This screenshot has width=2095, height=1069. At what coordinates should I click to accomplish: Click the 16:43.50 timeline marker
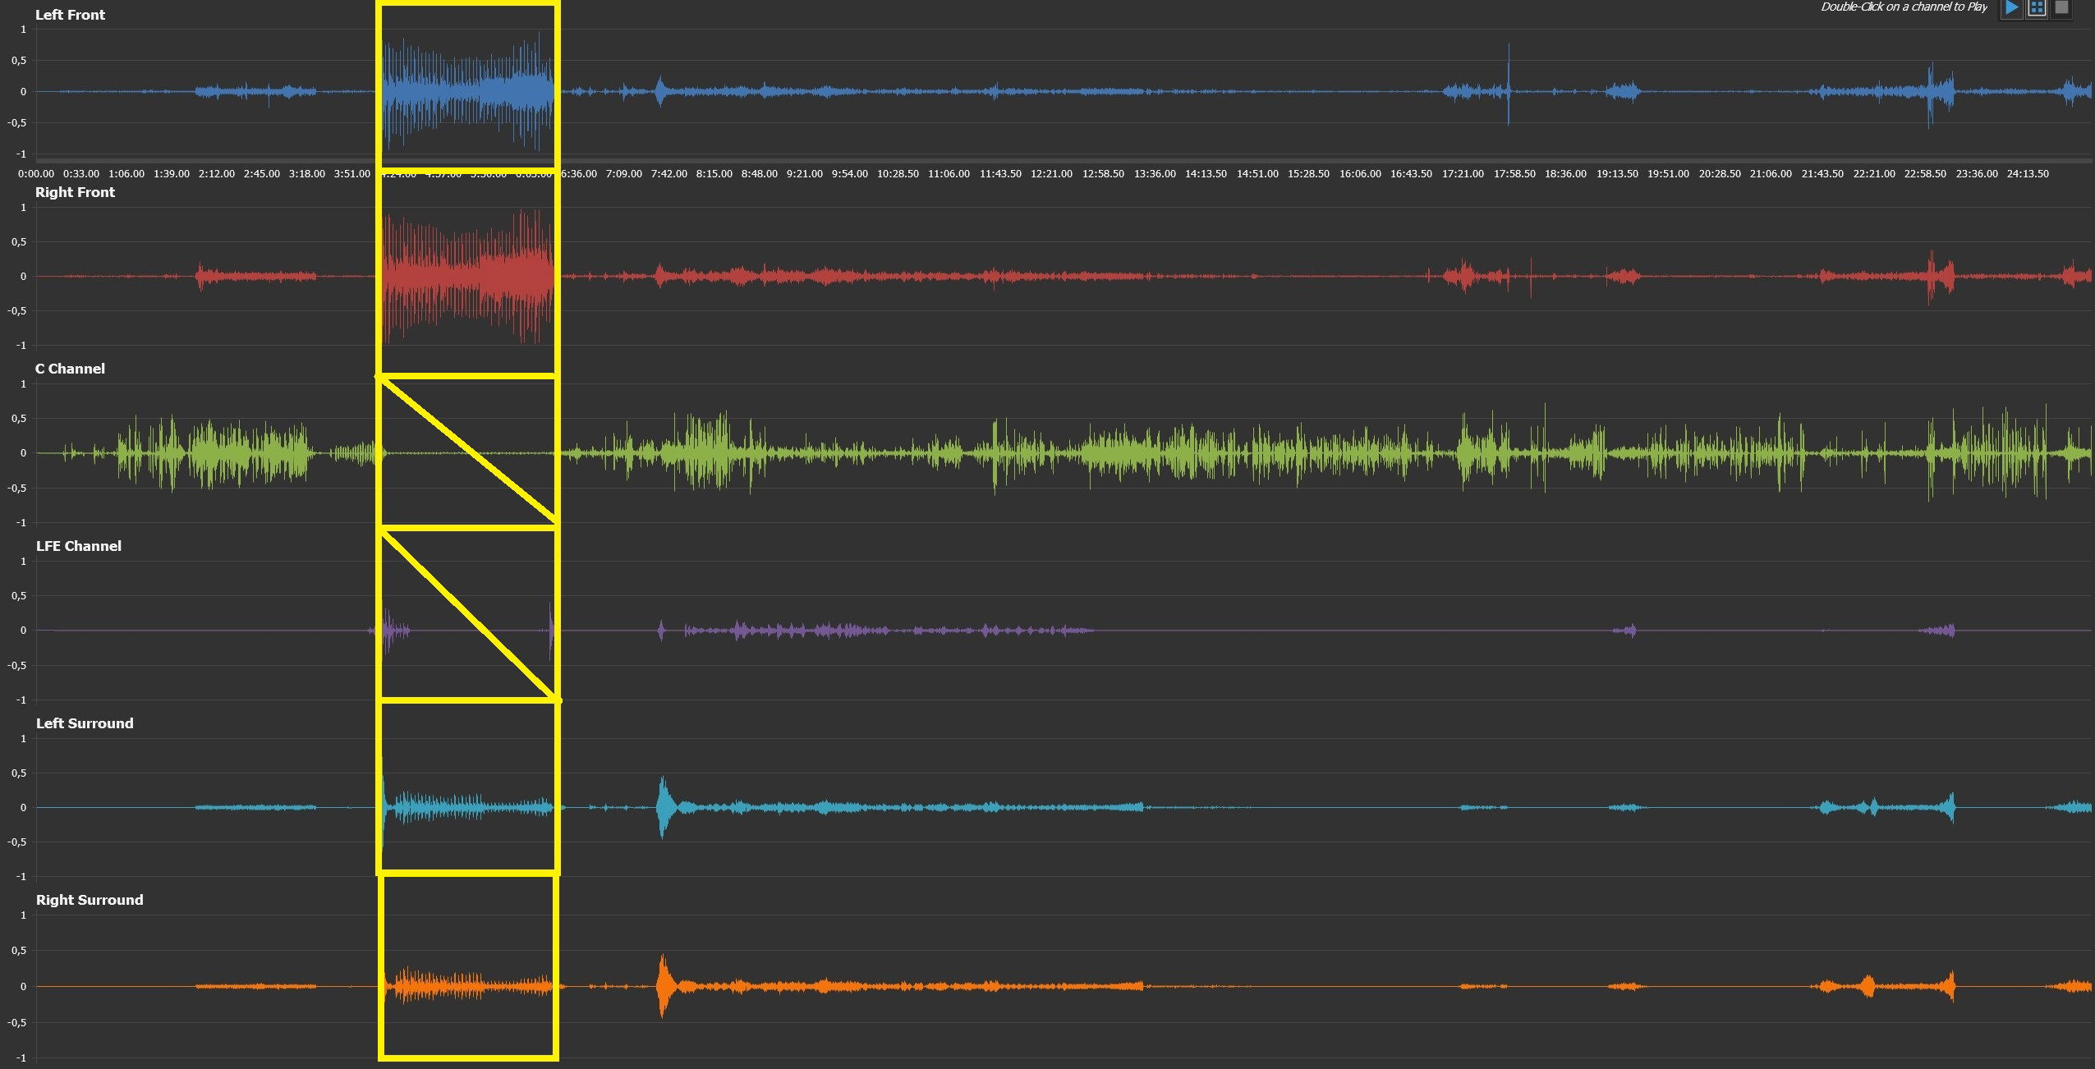[x=1412, y=174]
